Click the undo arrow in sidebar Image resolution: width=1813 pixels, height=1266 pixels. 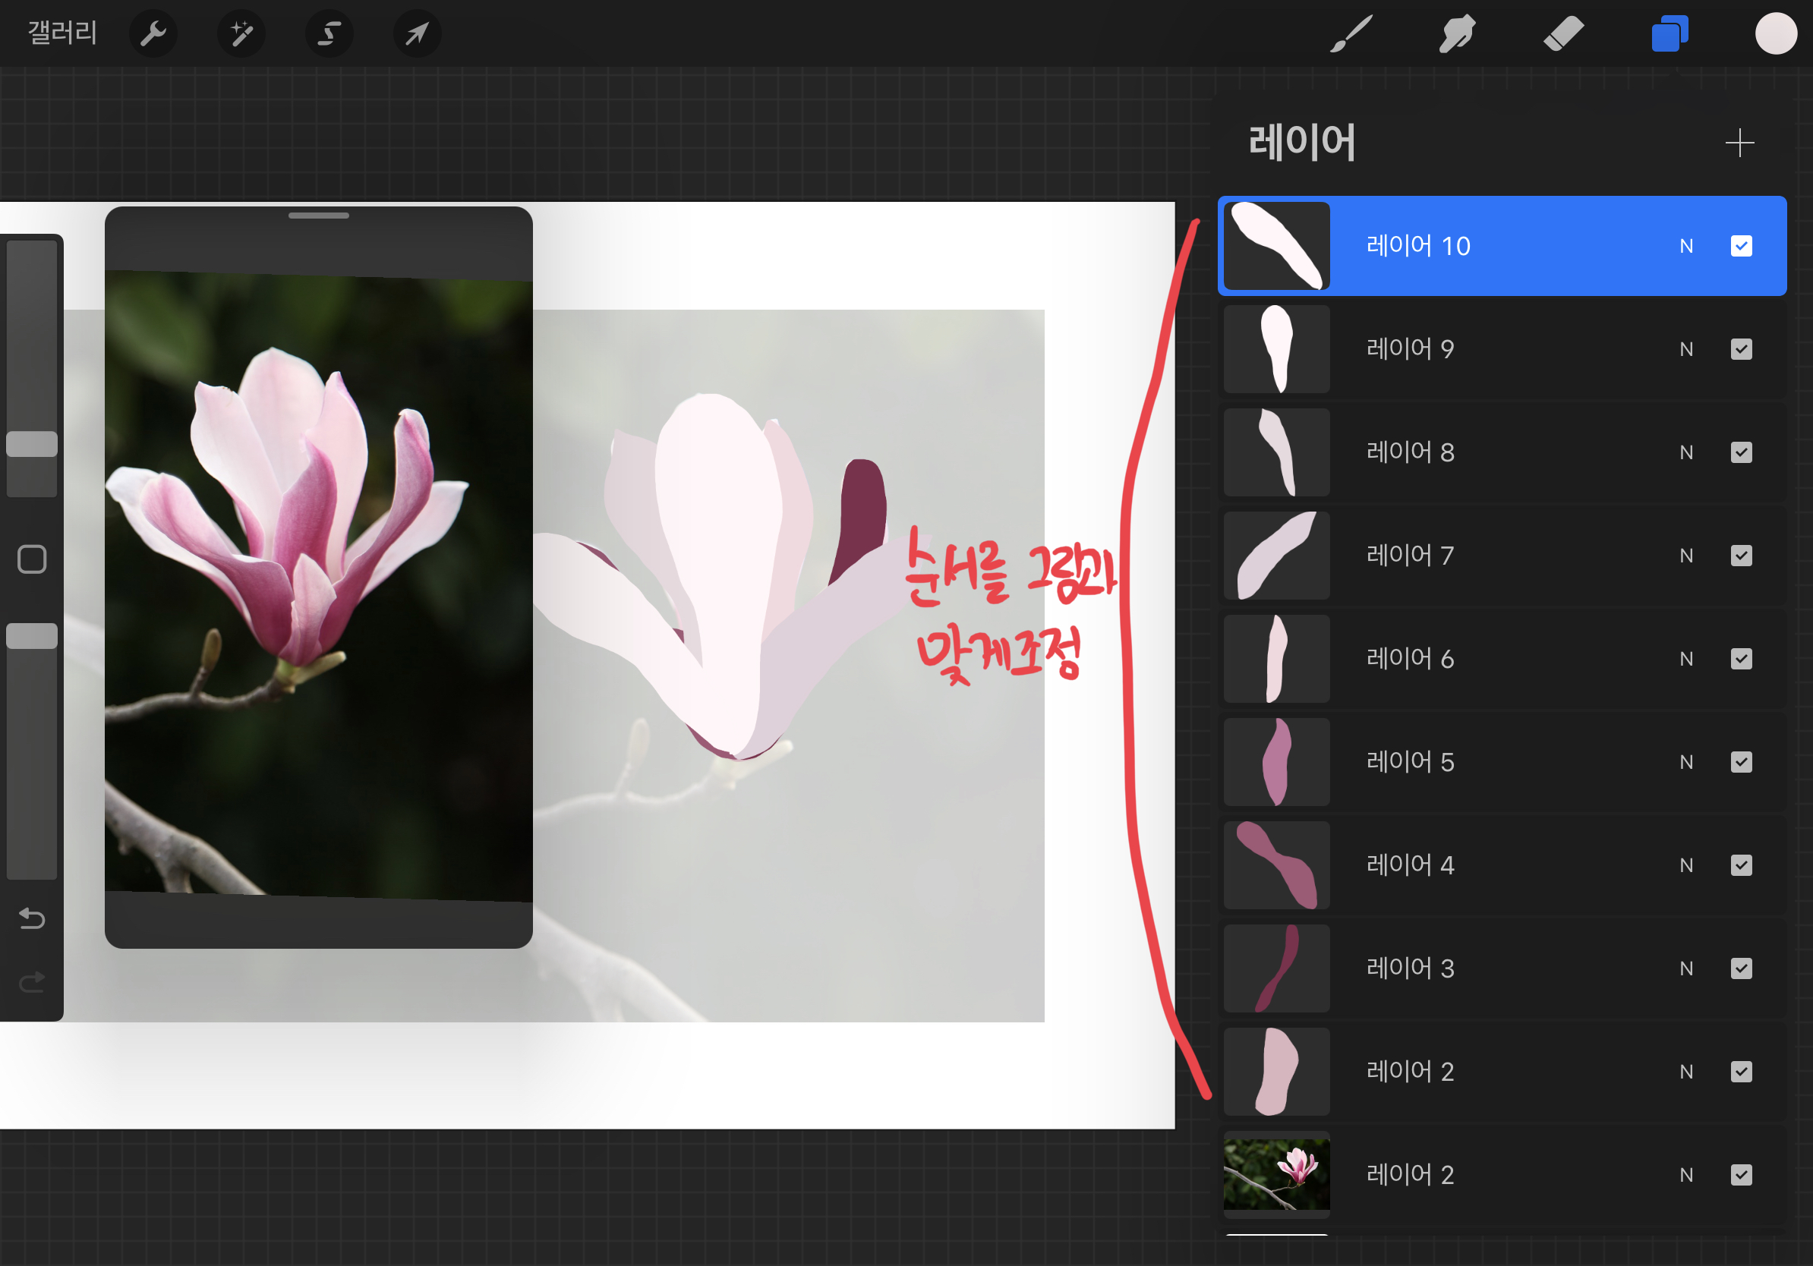pyautogui.click(x=33, y=918)
